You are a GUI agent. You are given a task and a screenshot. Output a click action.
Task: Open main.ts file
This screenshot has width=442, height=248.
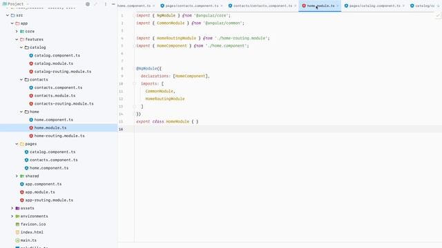pyautogui.click(x=28, y=240)
